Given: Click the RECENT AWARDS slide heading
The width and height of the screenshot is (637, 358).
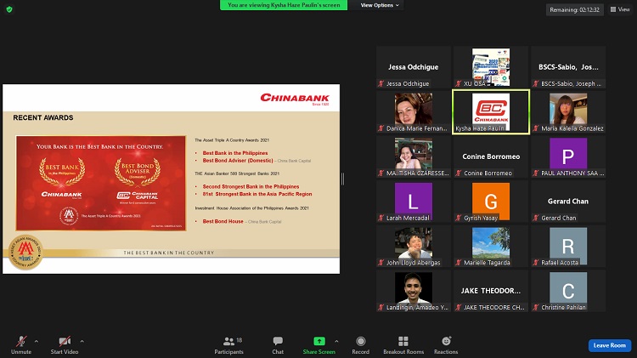Looking at the screenshot, I should (43, 117).
